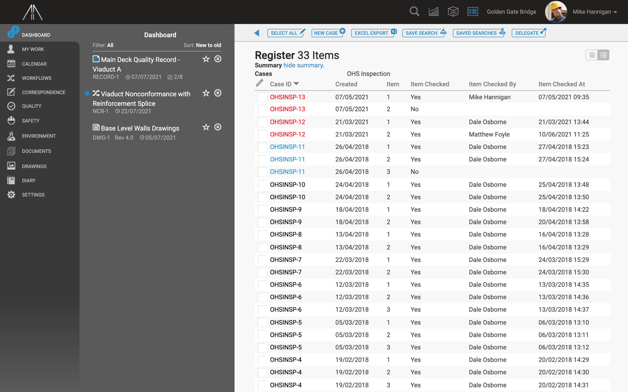The width and height of the screenshot is (628, 392).
Task: Remove Base Level Walls Drawings from dashboard
Action: (x=218, y=127)
